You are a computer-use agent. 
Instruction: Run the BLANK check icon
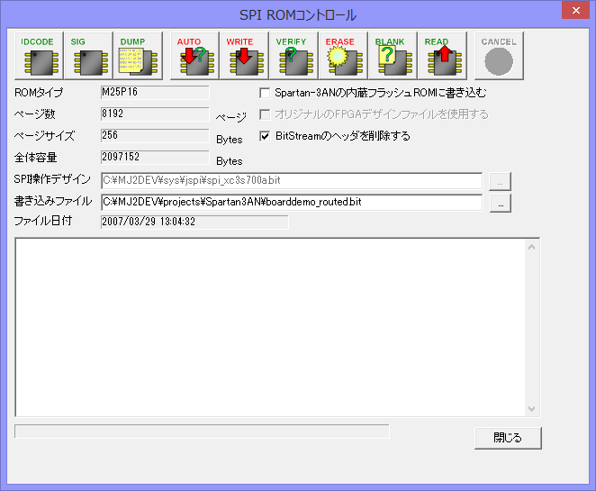(x=392, y=56)
